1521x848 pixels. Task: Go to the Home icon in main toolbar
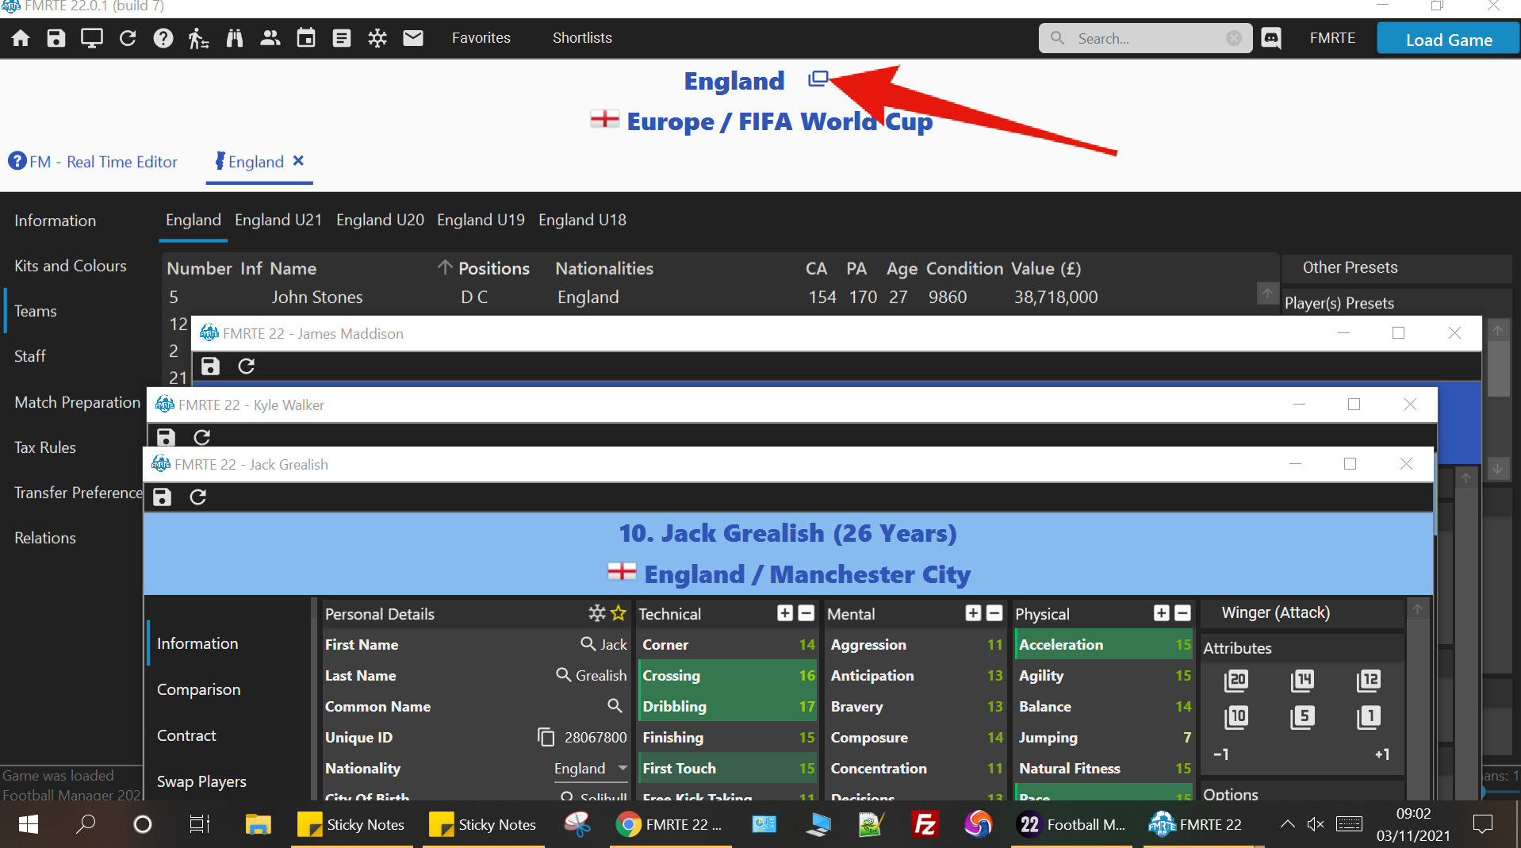[x=21, y=38]
